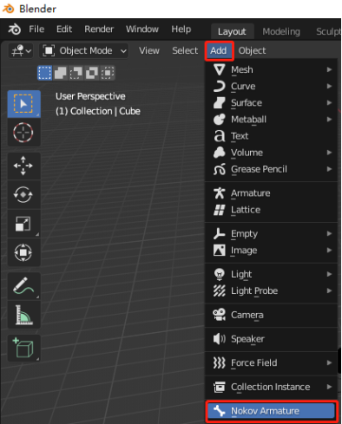This screenshot has width=342, height=424.
Task: Enable the extend selection mode button
Action: [x=61, y=73]
